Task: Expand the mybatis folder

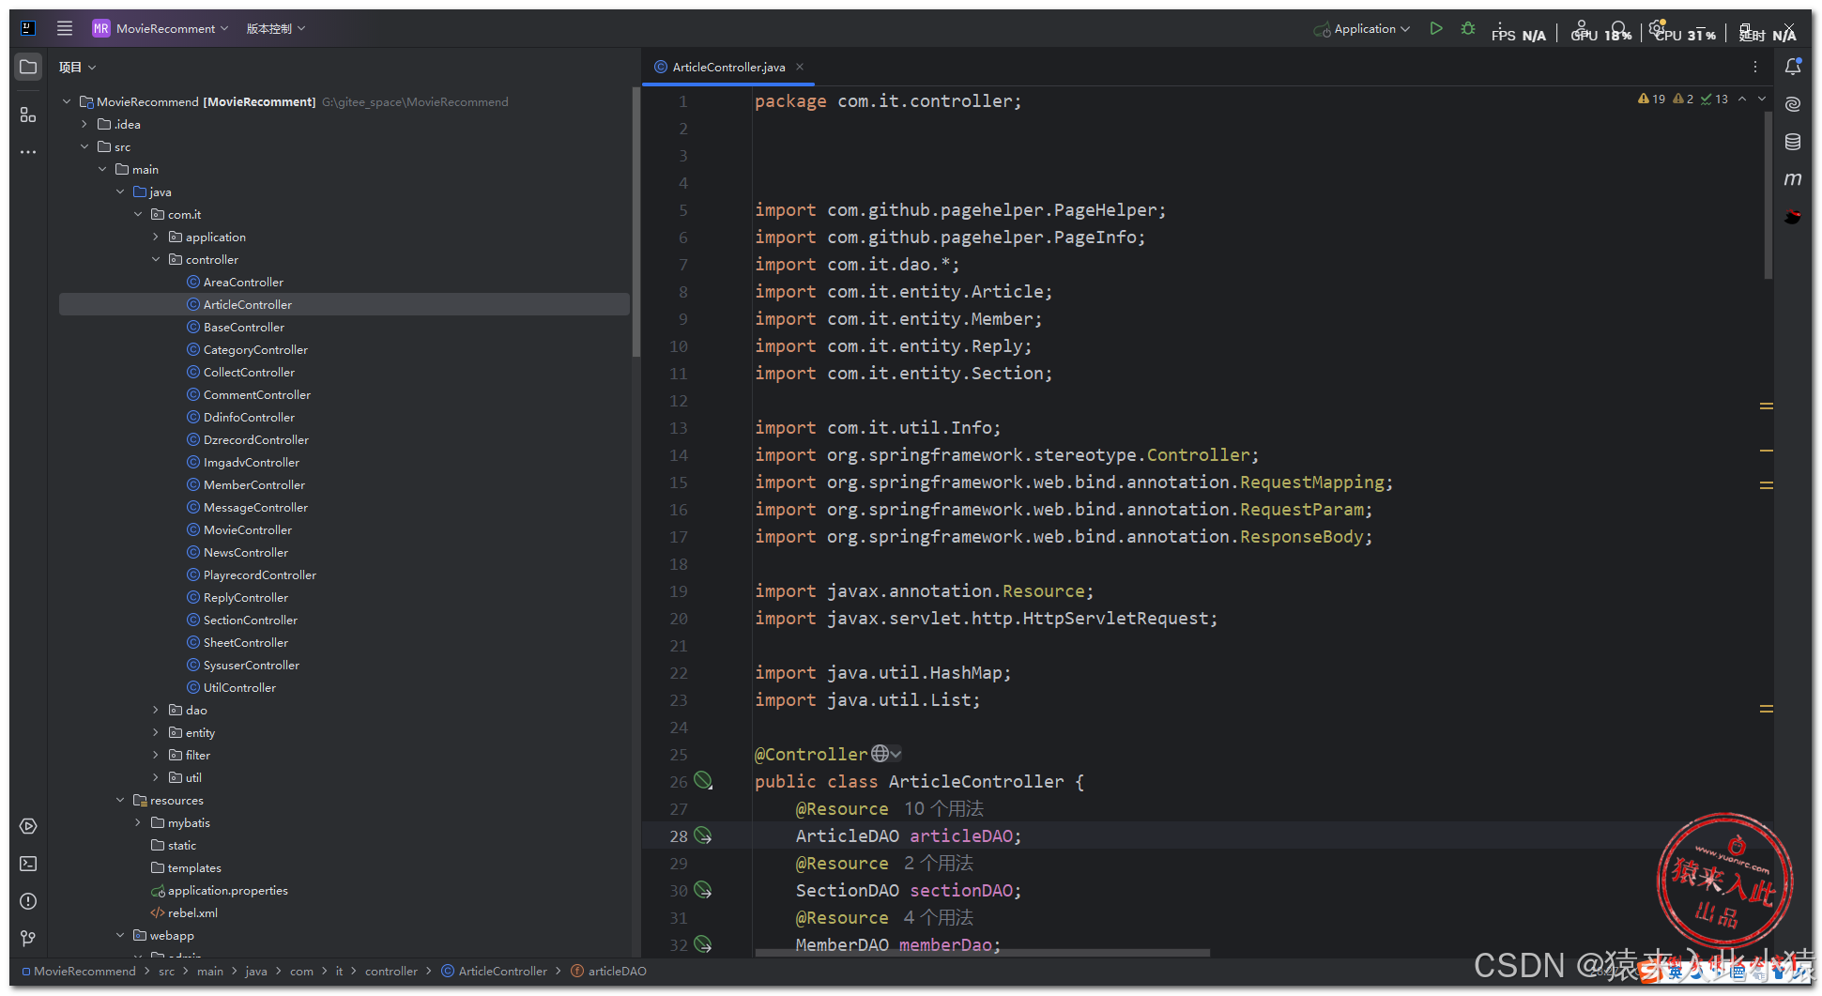Action: point(138,822)
